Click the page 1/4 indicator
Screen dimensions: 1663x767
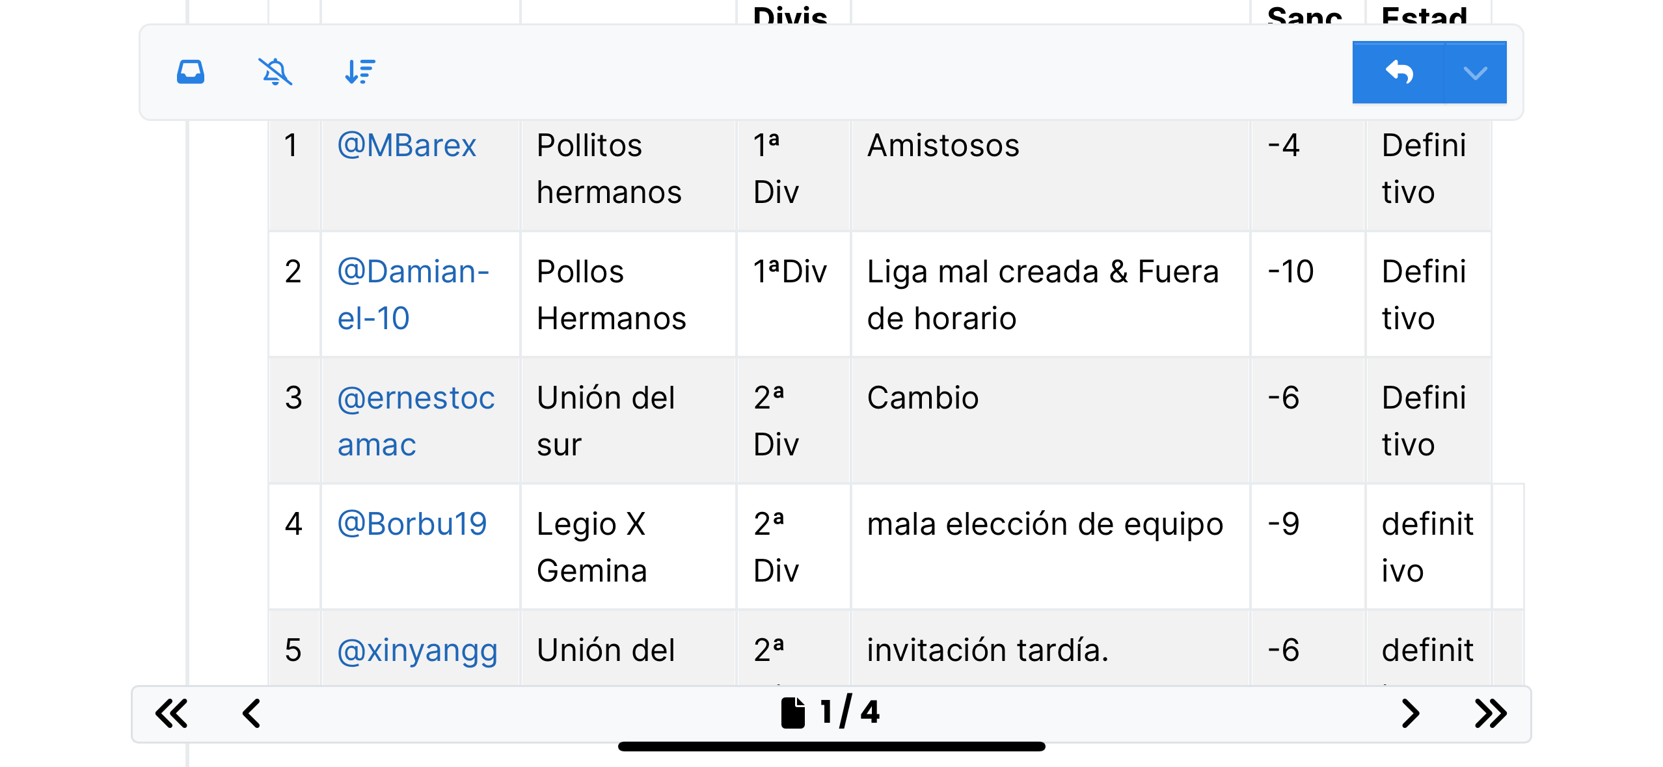849,712
